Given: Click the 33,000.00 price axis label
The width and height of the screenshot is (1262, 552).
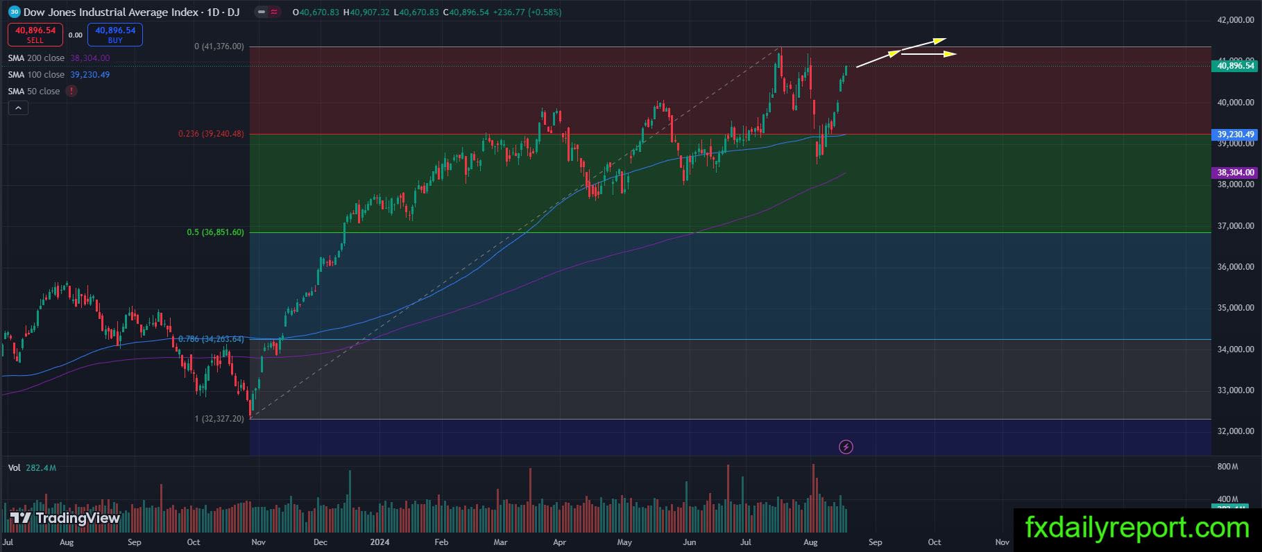Looking at the screenshot, I should pos(1236,390).
